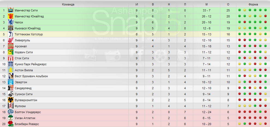Click the Liverpool club crest icon
Screen dimensions: 270x127
[11, 40]
